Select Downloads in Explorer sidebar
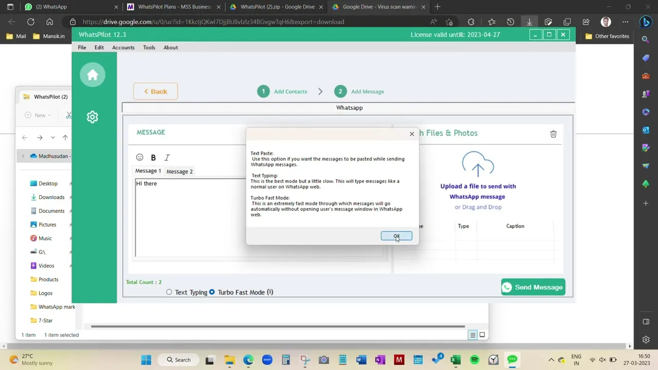The height and width of the screenshot is (370, 658). (x=47, y=197)
